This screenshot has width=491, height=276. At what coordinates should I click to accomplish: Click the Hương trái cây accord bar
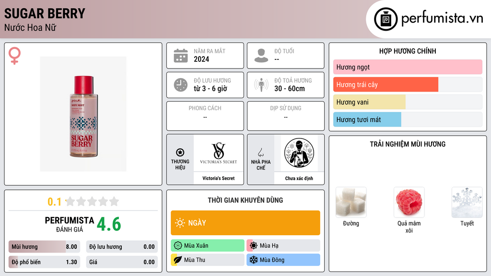tap(408, 84)
